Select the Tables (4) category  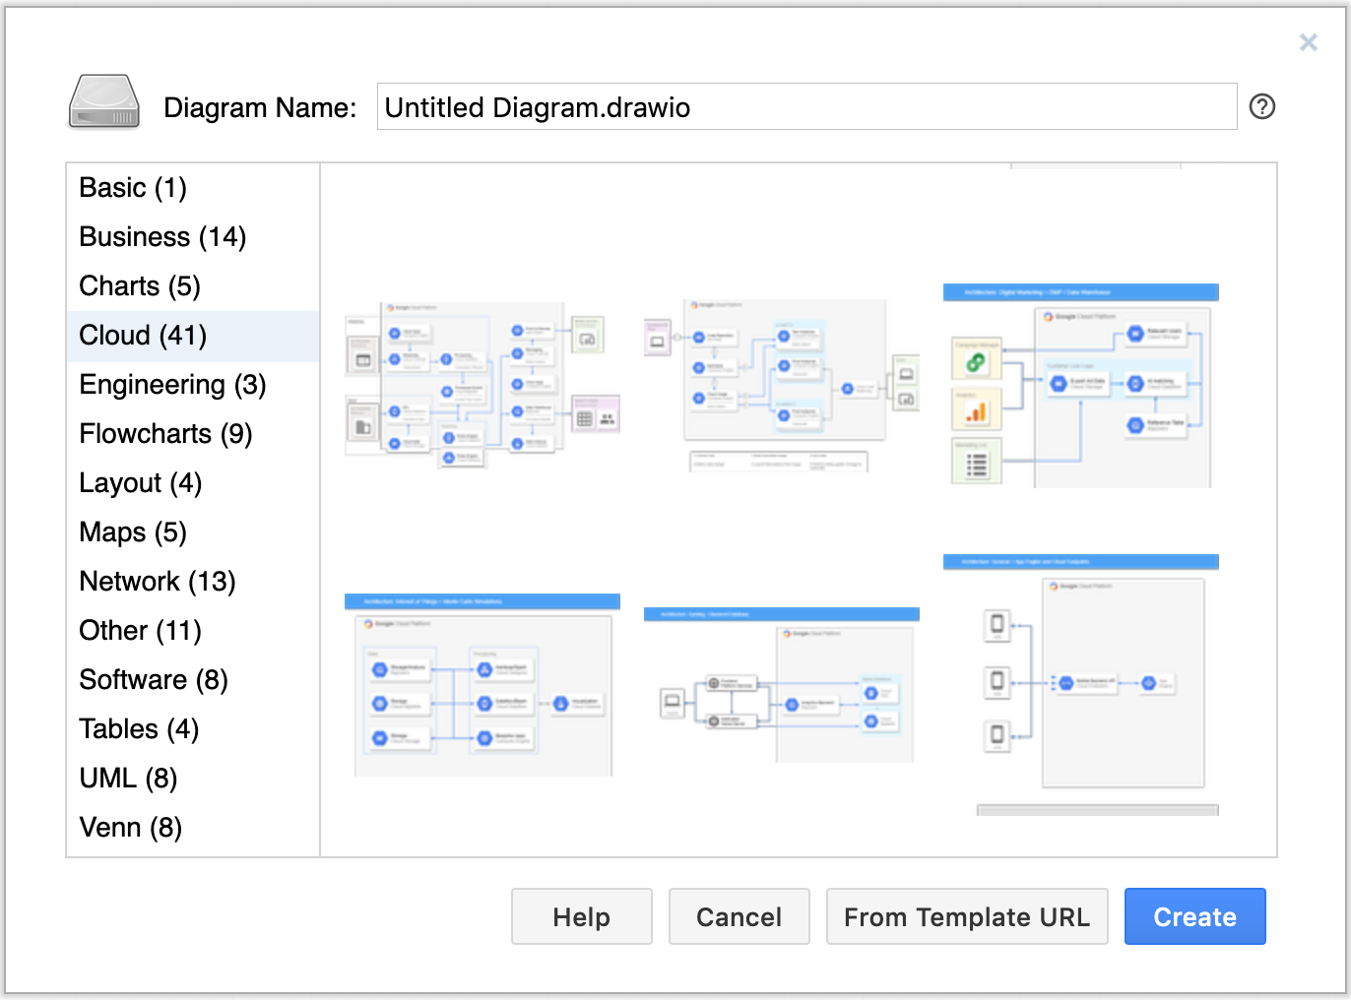(x=193, y=729)
